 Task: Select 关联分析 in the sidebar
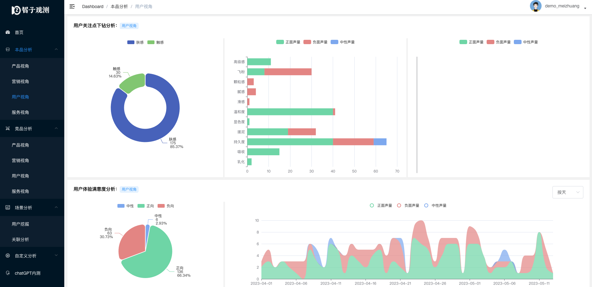(x=20, y=239)
